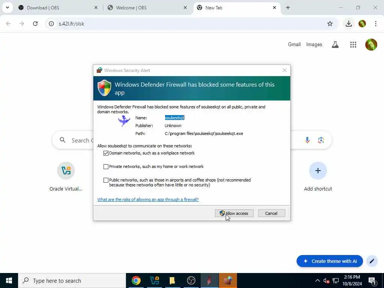
Task: Click the highlighted soulseekqt name text
Action: [174, 118]
